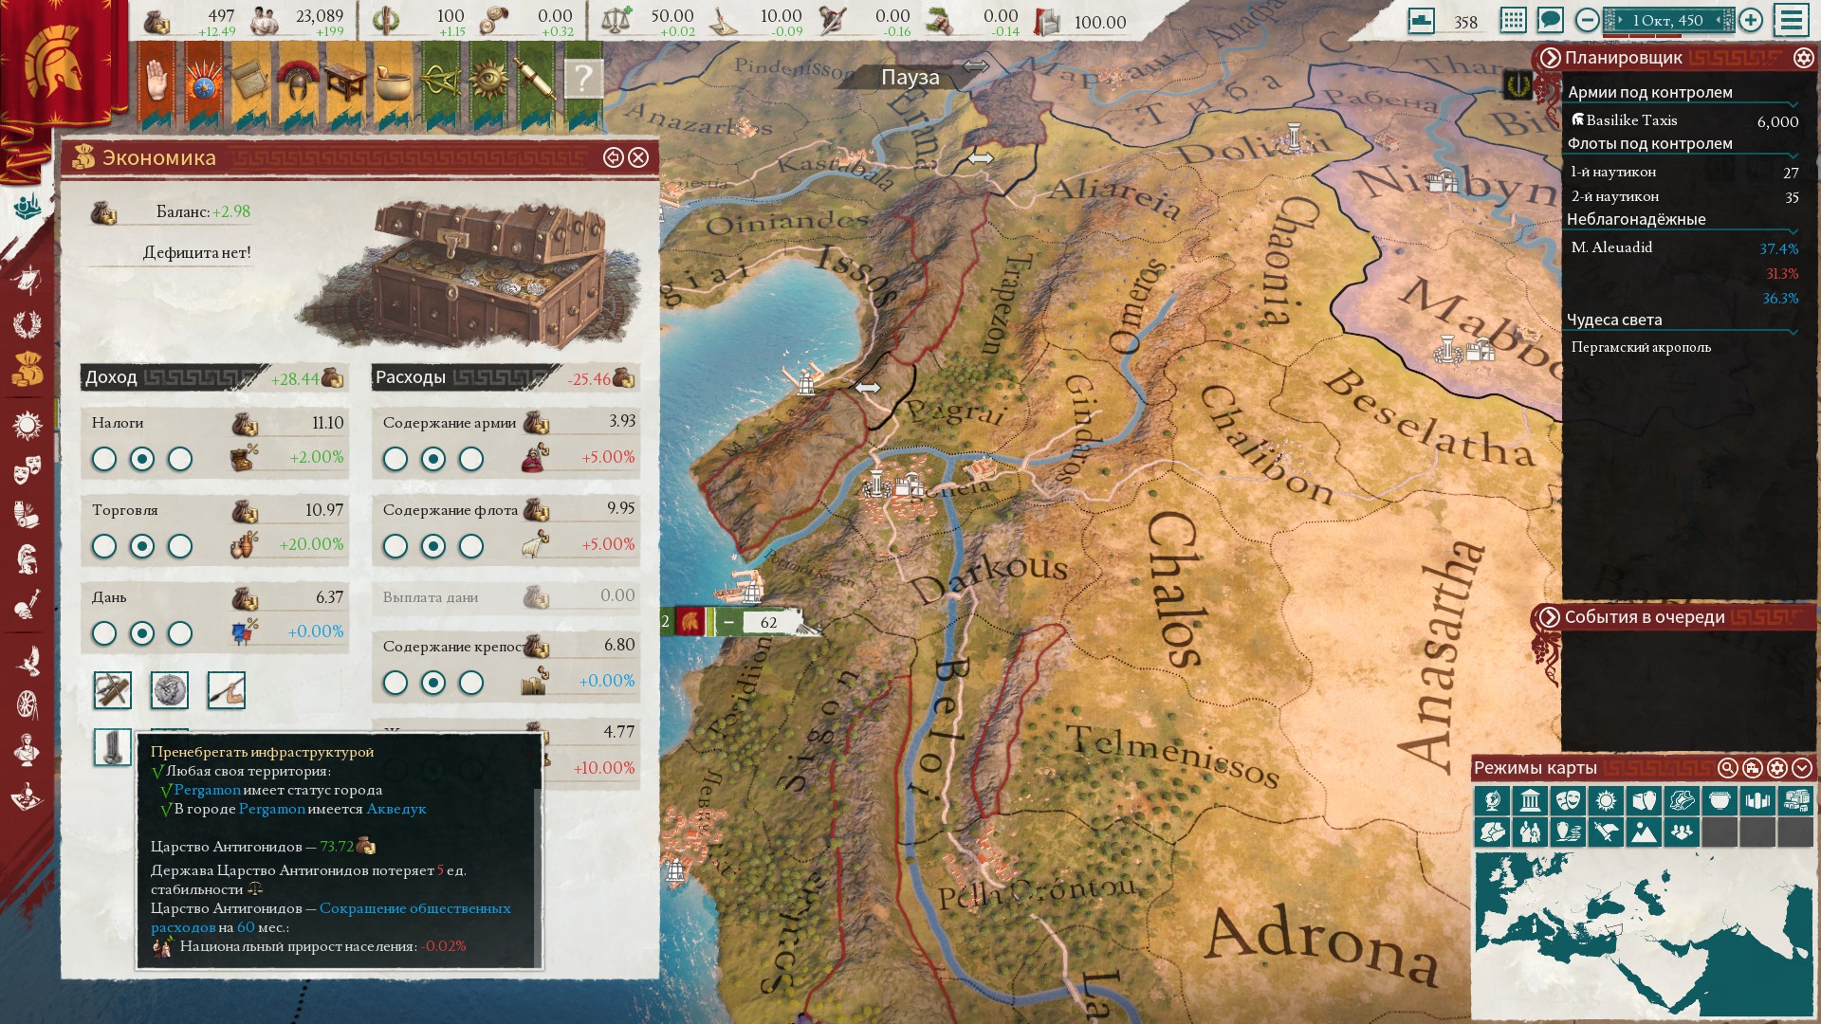Select the lowest tax rate radio under Налоги
Viewport: 1821px width, 1024px height.
point(104,459)
